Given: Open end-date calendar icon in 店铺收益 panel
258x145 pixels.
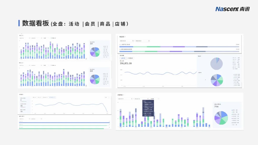Looking at the screenshot, I should (x=148, y=99).
